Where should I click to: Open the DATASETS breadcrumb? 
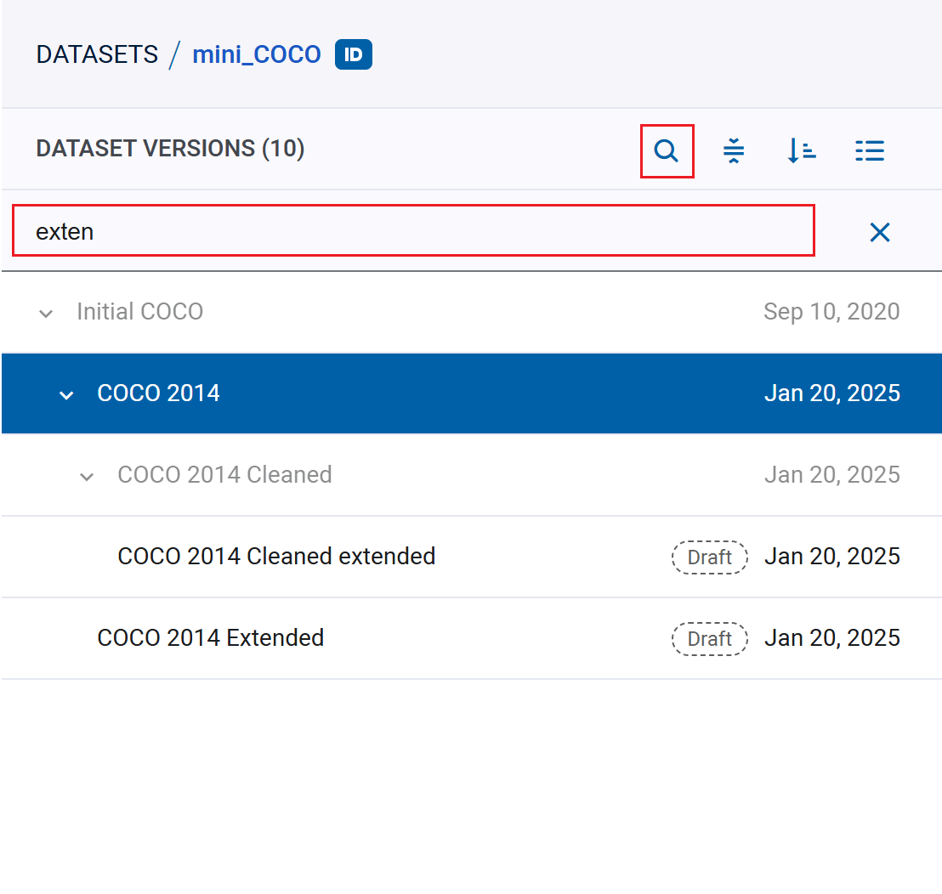coord(97,54)
